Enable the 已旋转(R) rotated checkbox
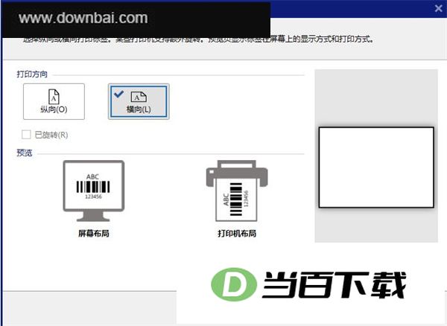 pyautogui.click(x=26, y=135)
